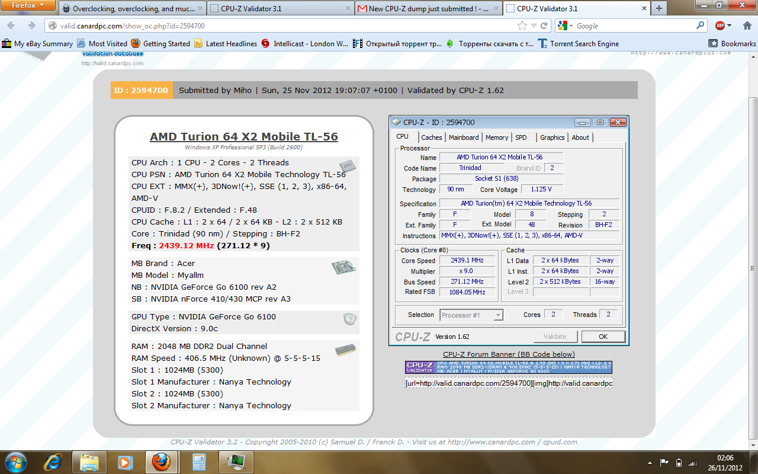This screenshot has height=474, width=758.
Task: Open the Calculator taskbar icon
Action: click(199, 462)
